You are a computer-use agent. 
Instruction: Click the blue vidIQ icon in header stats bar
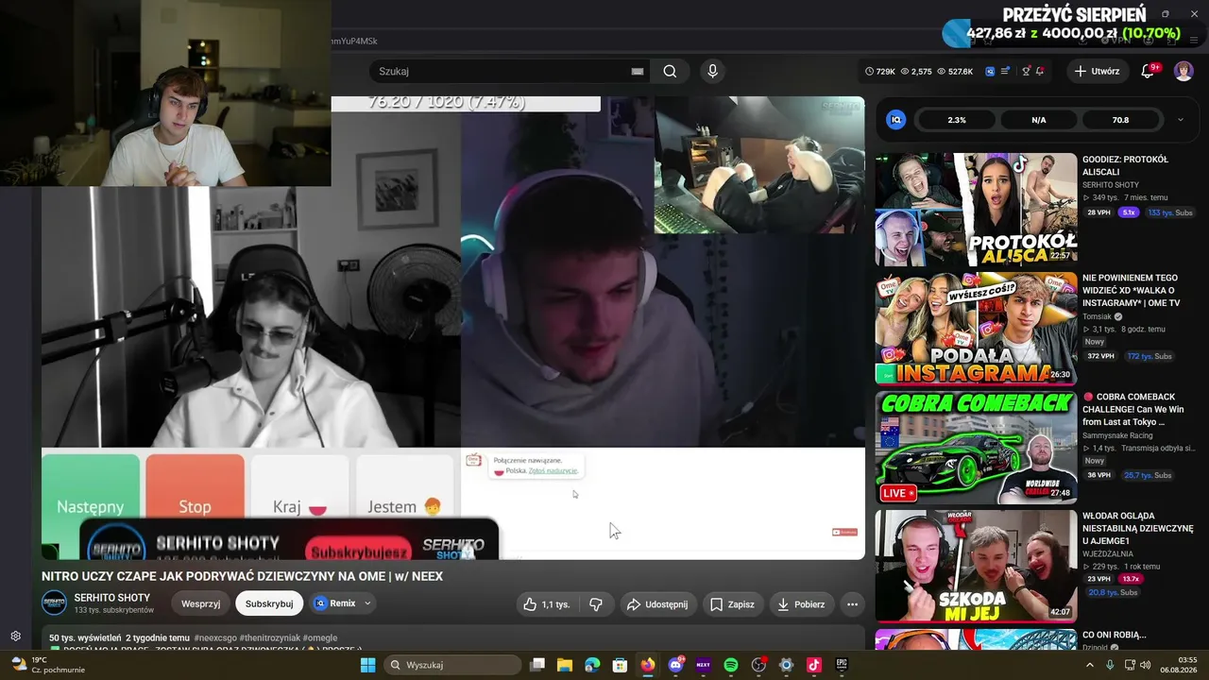point(990,71)
